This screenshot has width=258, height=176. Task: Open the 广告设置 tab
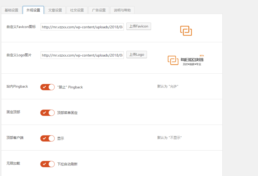[x=99, y=10]
